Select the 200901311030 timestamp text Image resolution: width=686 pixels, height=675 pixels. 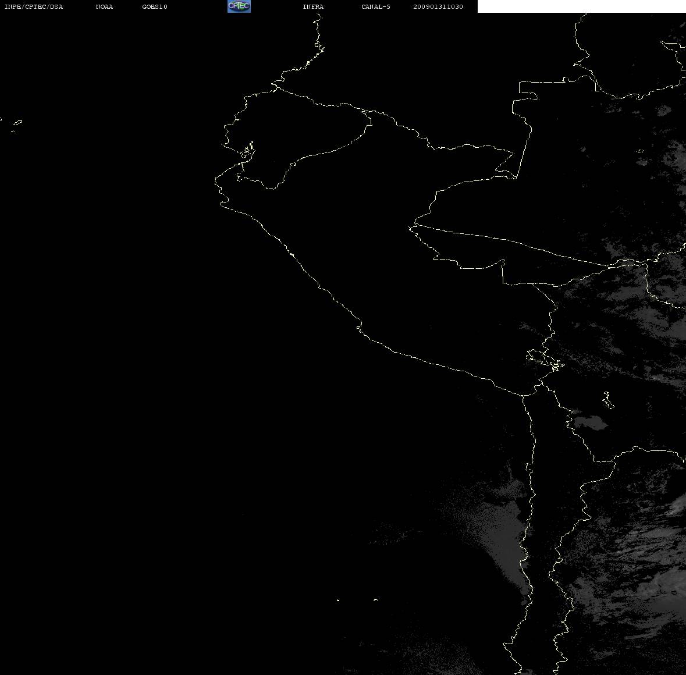click(x=438, y=6)
